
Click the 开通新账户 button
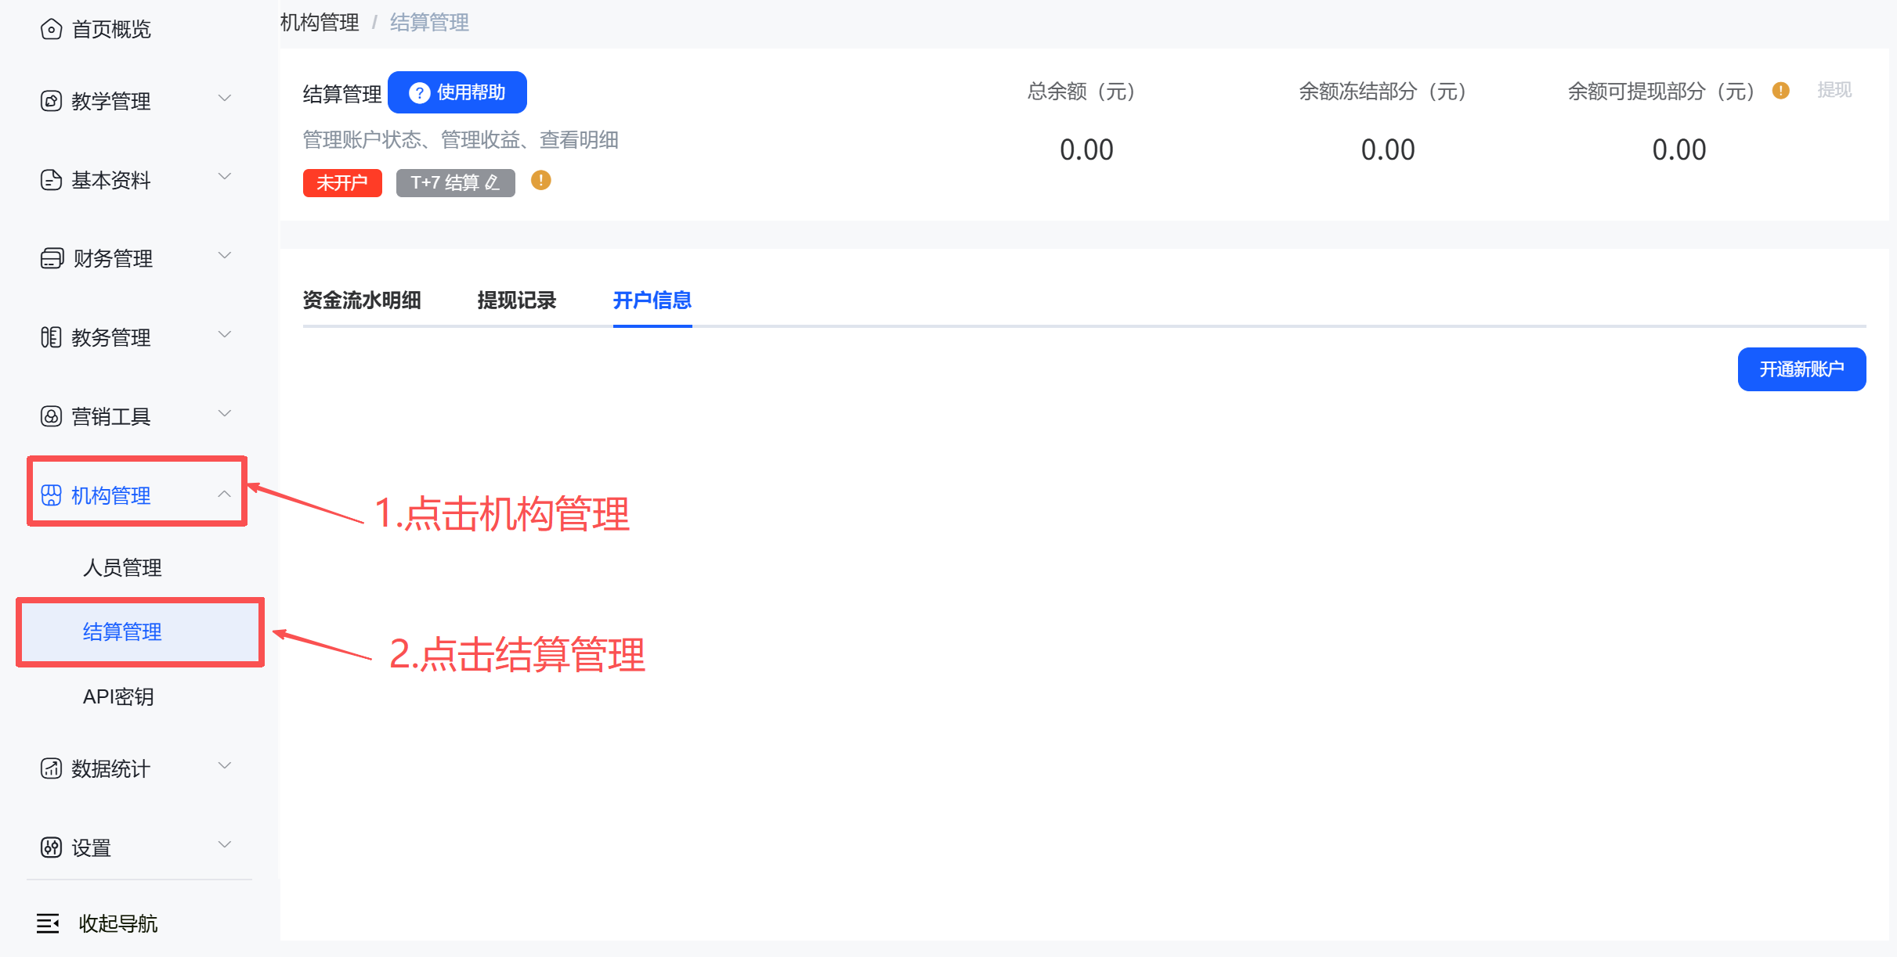point(1801,369)
